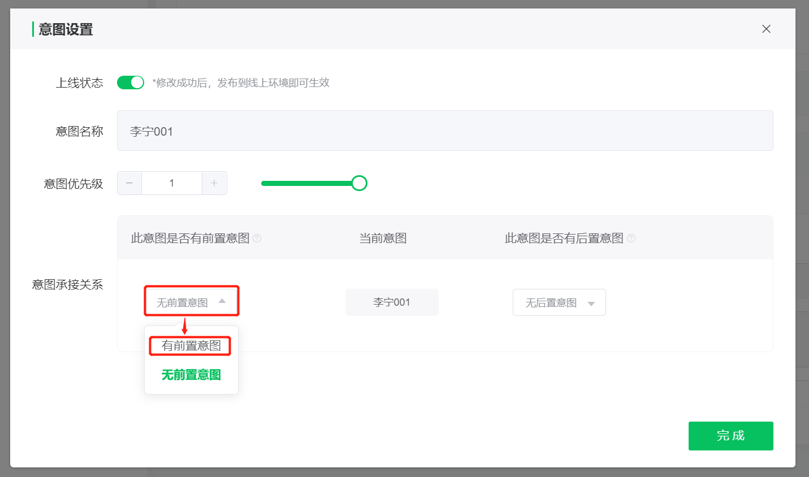Image resolution: width=809 pixels, height=477 pixels.
Task: Click the help icon beside 此意图是否有后置意图
Action: tap(631, 238)
